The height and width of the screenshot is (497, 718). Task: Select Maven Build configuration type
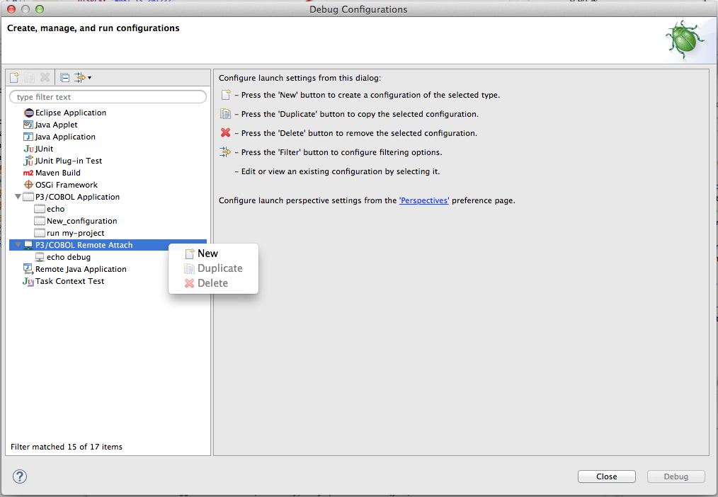tap(57, 173)
